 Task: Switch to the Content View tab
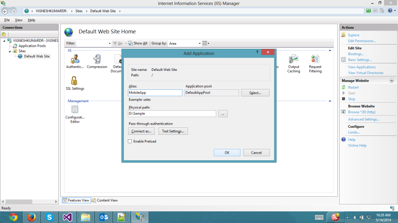105,200
